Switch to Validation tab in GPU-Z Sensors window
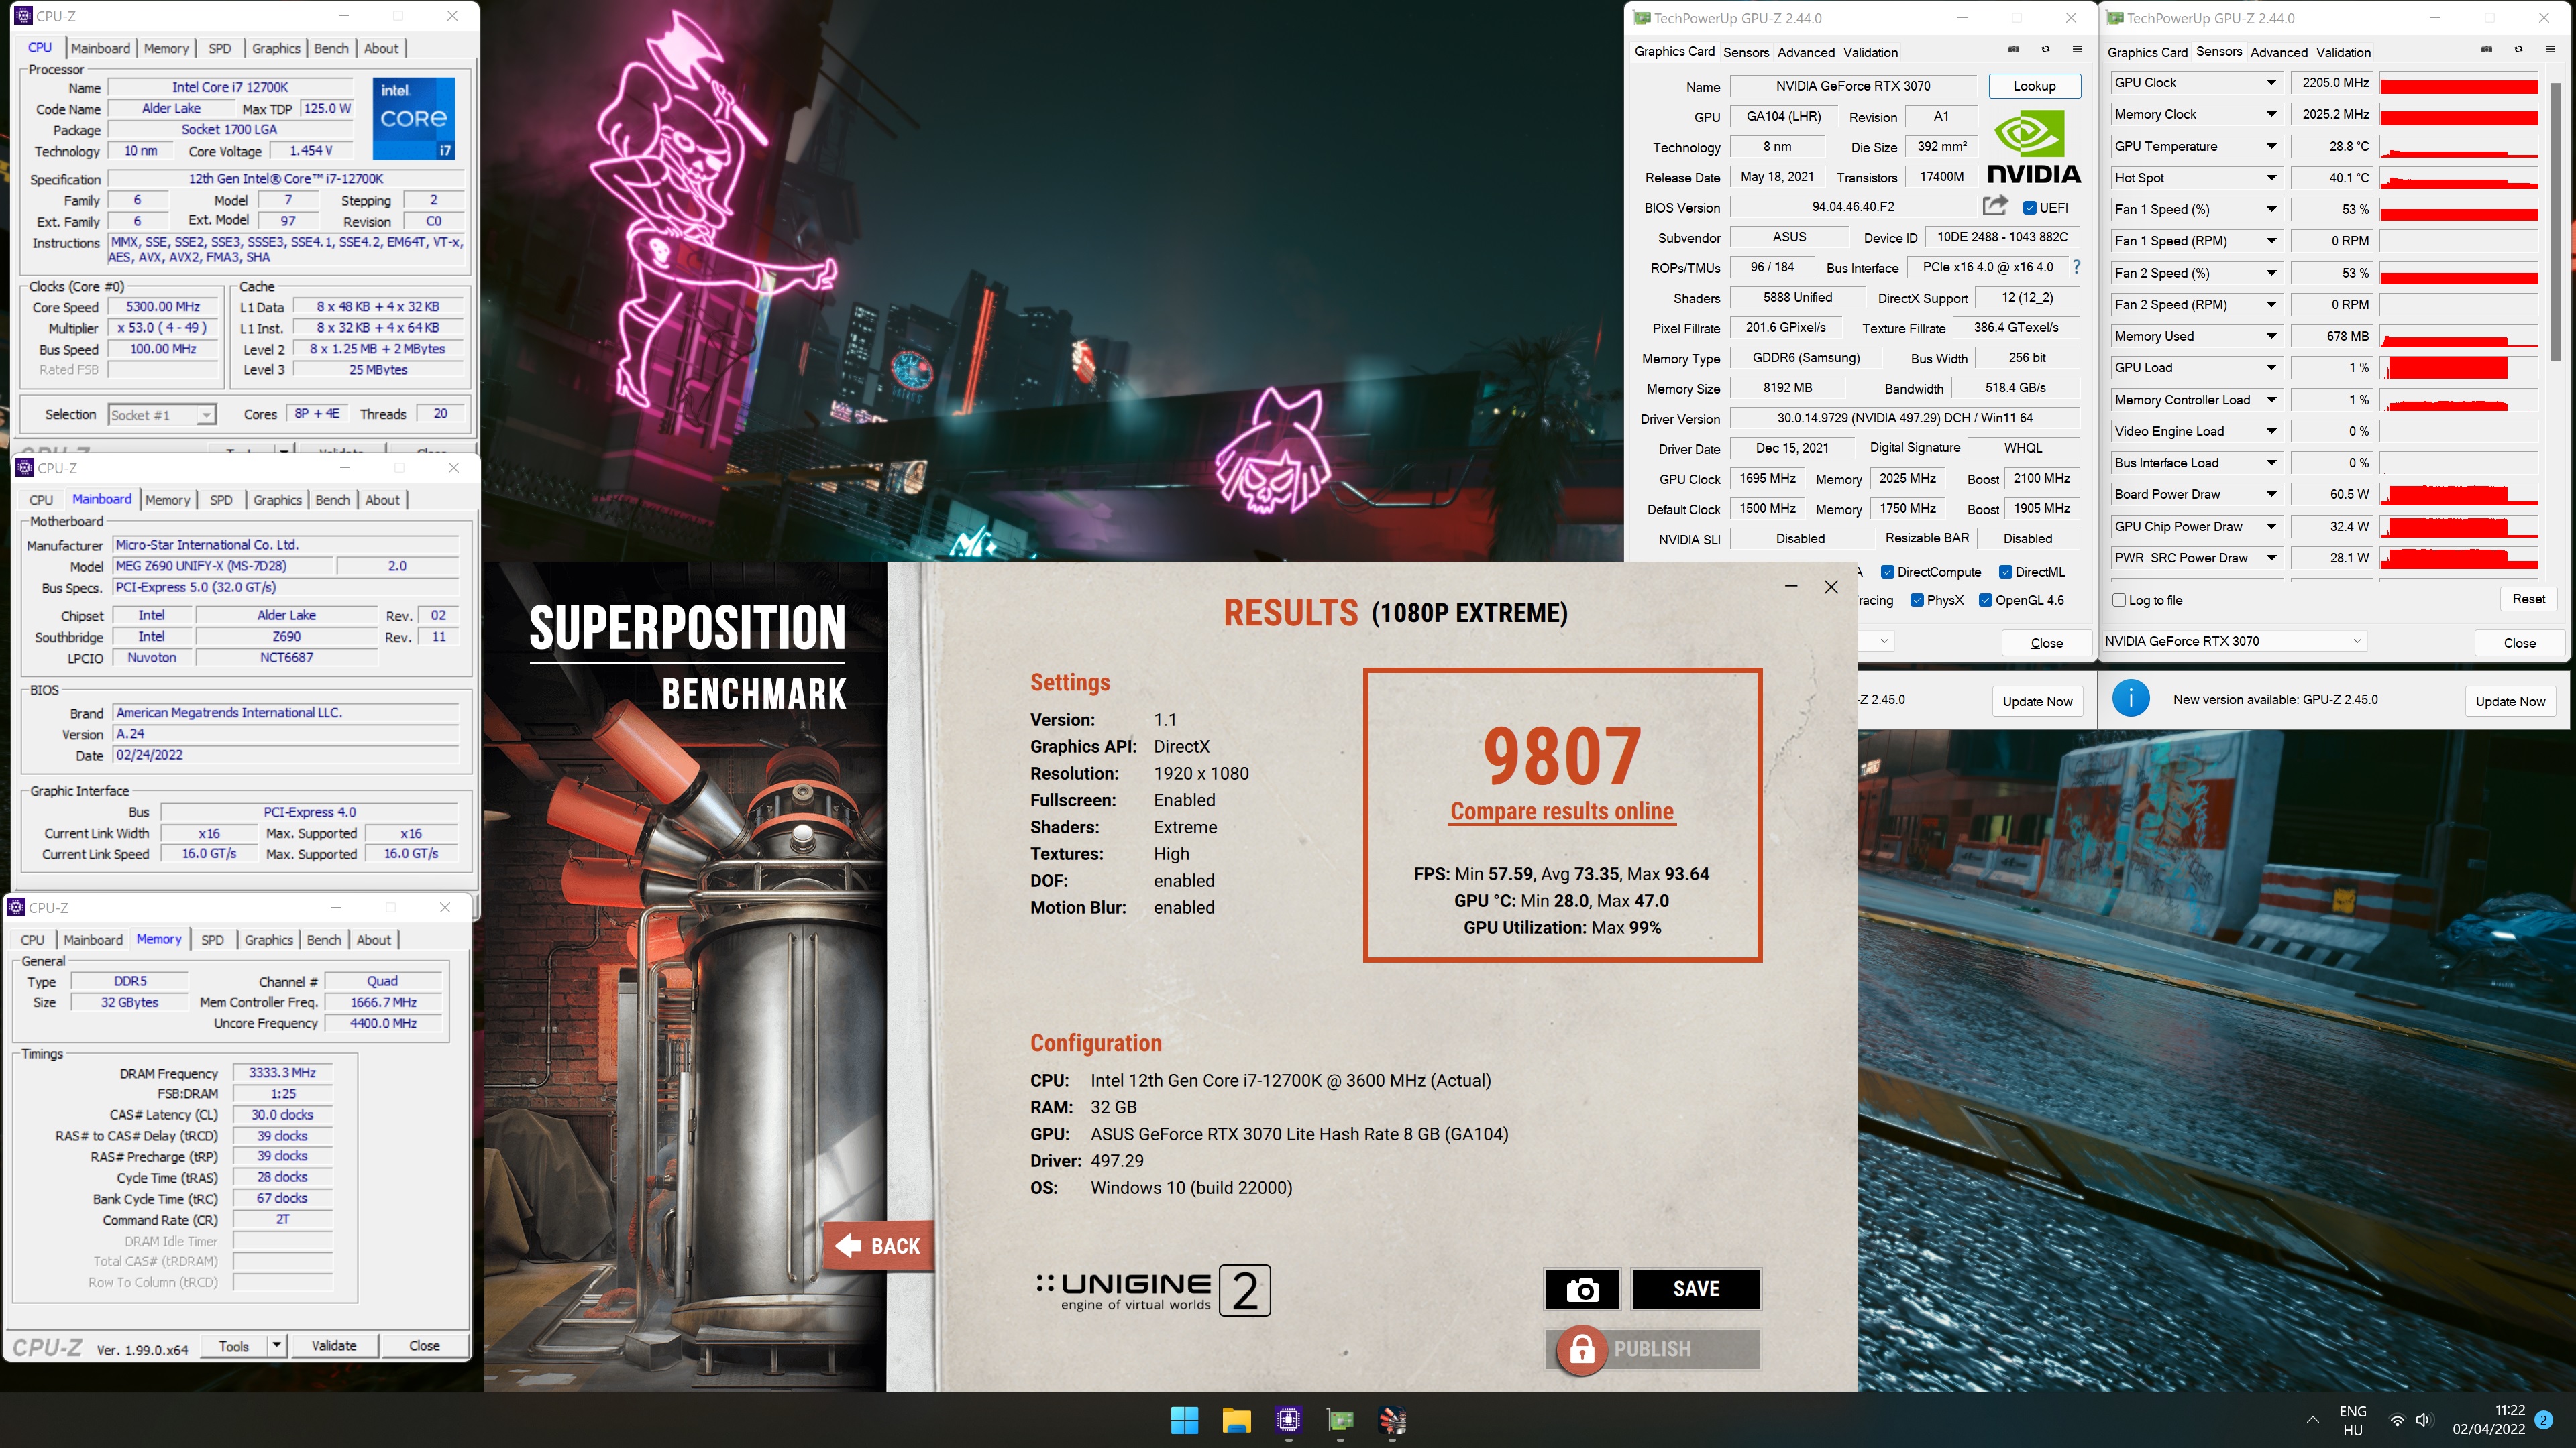2576x1448 pixels. coord(2343,52)
